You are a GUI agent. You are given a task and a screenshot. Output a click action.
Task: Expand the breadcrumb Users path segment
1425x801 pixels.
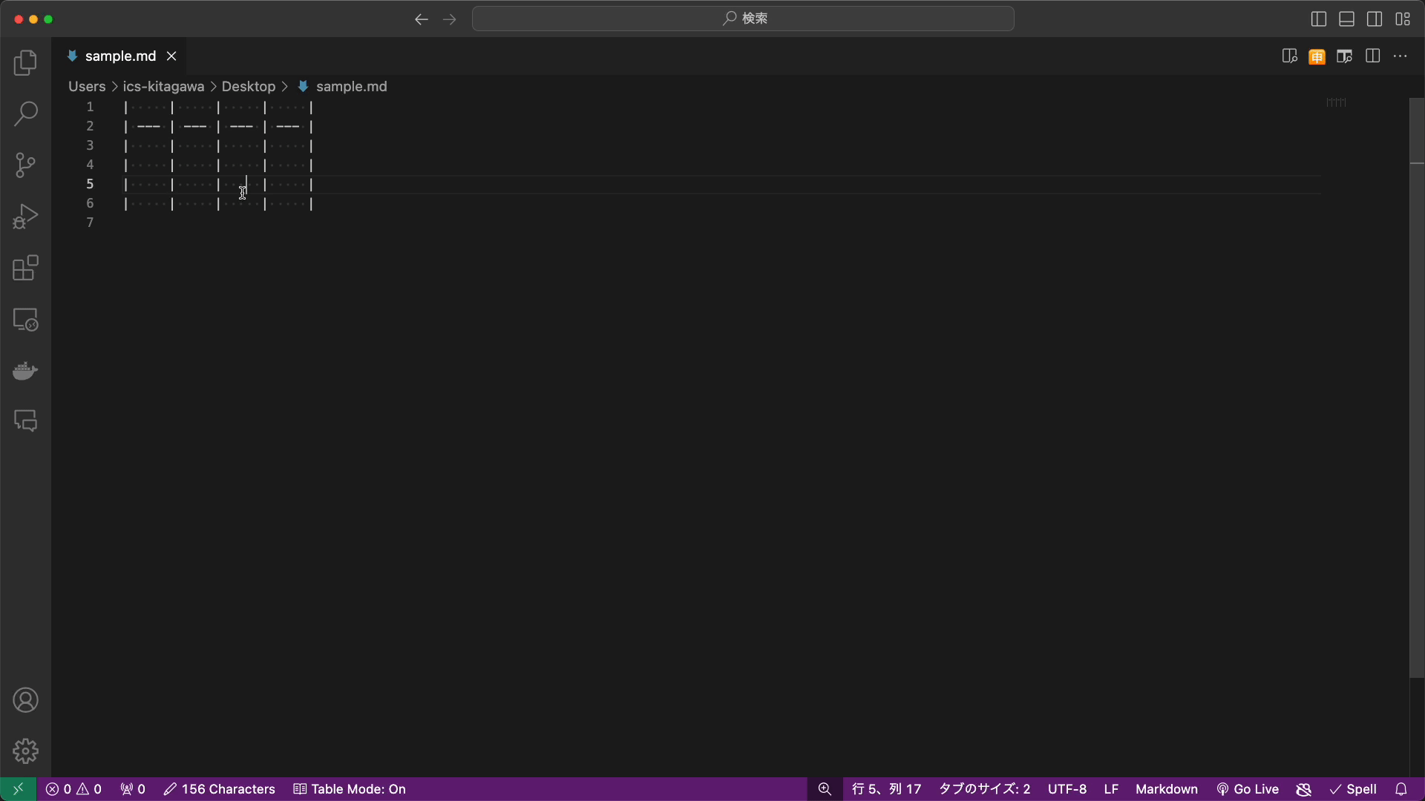click(x=87, y=86)
